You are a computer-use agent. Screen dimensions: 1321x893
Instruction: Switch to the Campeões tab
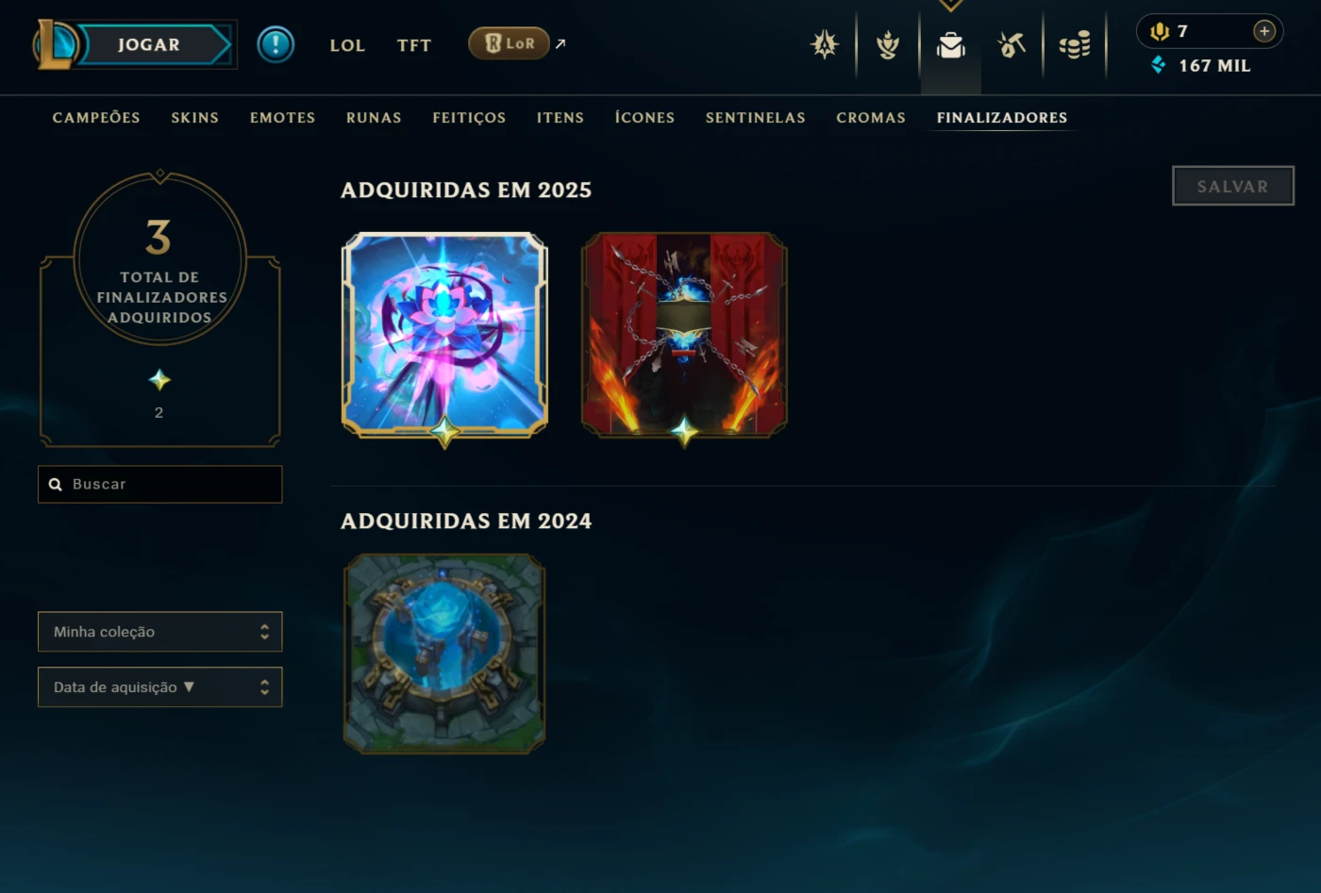pyautogui.click(x=96, y=118)
